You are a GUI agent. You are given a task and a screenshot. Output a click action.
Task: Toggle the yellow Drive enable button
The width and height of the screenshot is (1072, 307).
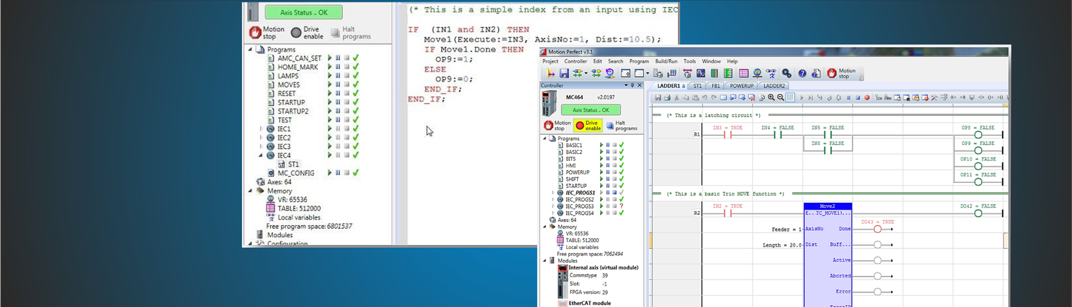click(588, 125)
